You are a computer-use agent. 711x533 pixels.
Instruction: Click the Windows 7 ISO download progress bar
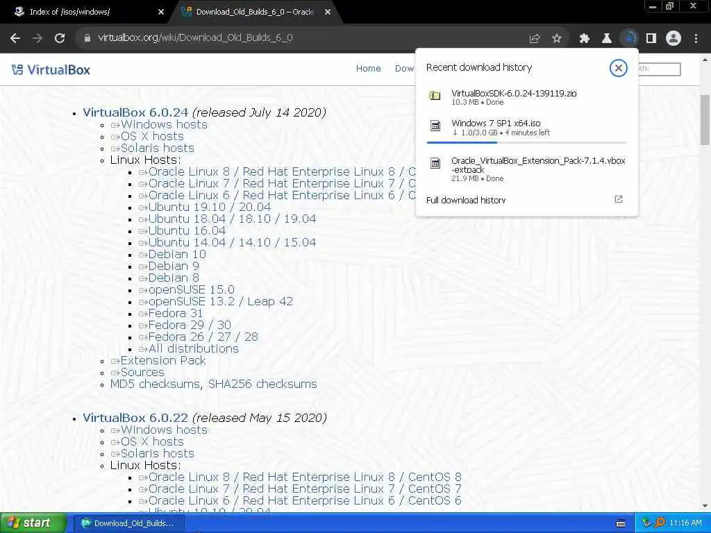coord(526,142)
